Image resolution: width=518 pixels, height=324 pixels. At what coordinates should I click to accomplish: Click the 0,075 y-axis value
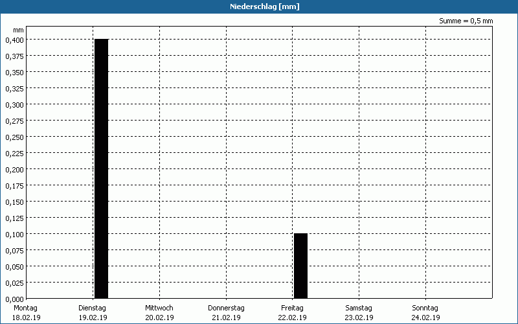[14, 250]
